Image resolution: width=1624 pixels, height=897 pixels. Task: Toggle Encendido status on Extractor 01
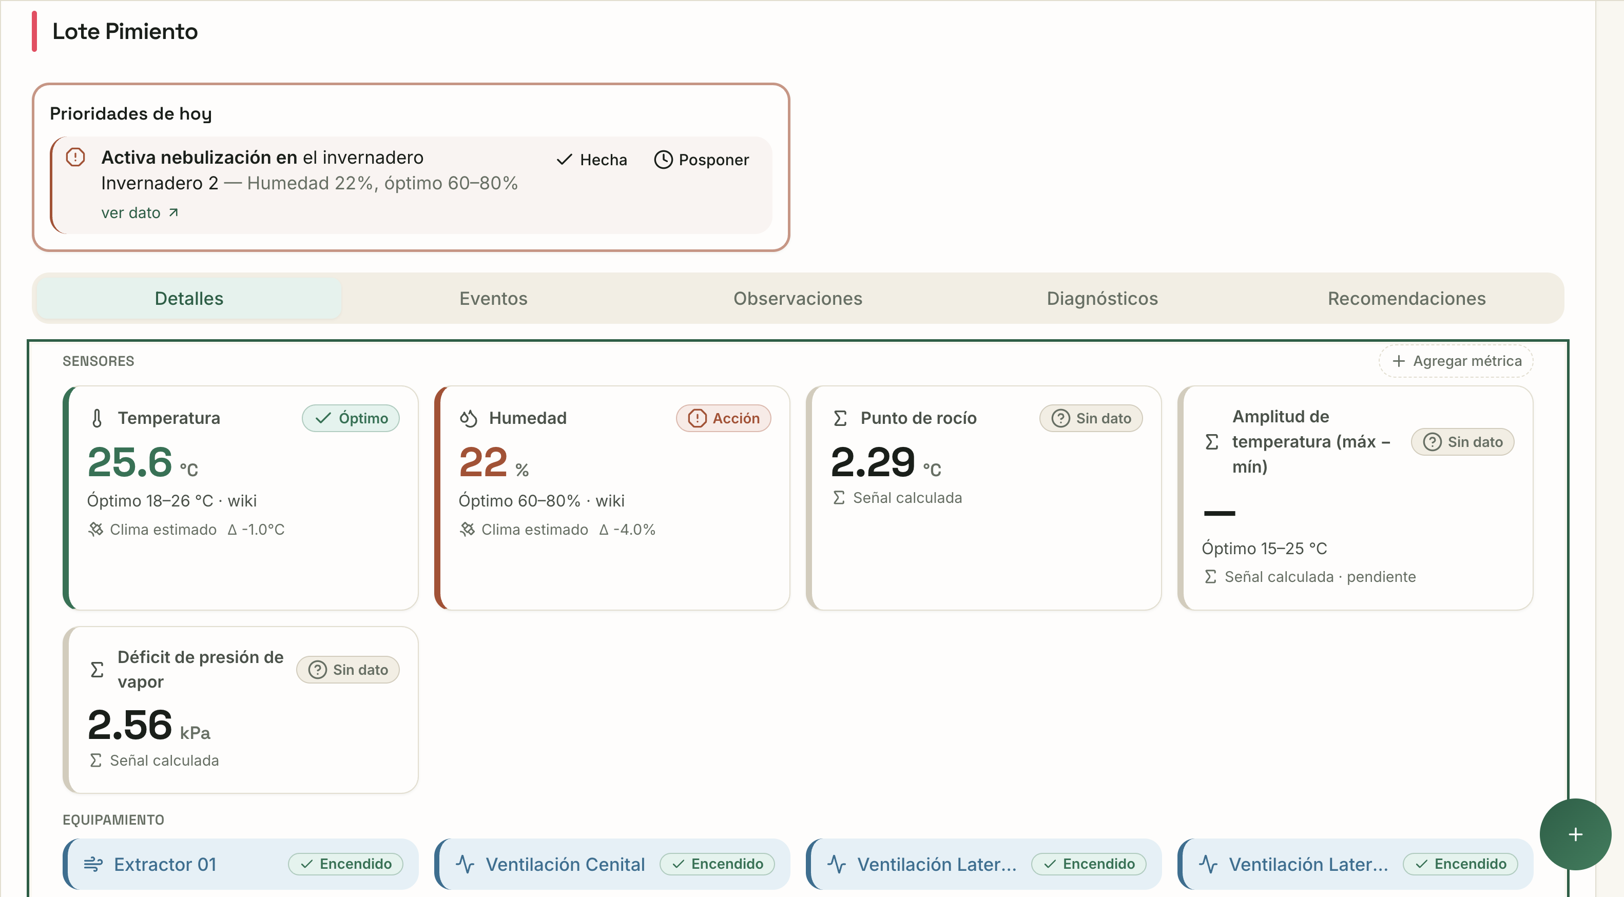pos(345,864)
